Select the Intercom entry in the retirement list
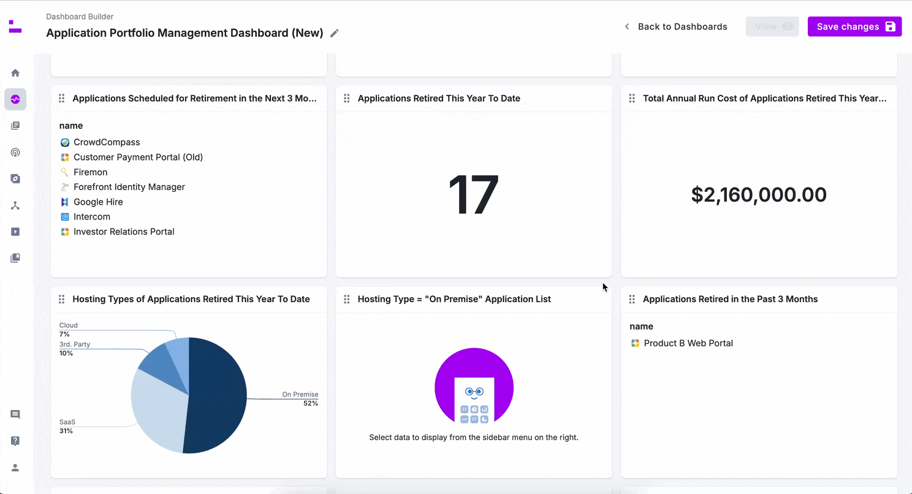The height and width of the screenshot is (494, 912). (x=92, y=216)
